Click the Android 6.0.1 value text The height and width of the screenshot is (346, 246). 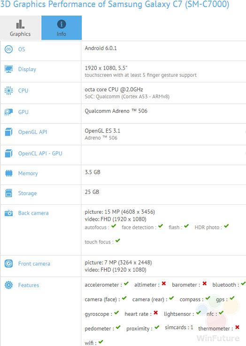[101, 48]
